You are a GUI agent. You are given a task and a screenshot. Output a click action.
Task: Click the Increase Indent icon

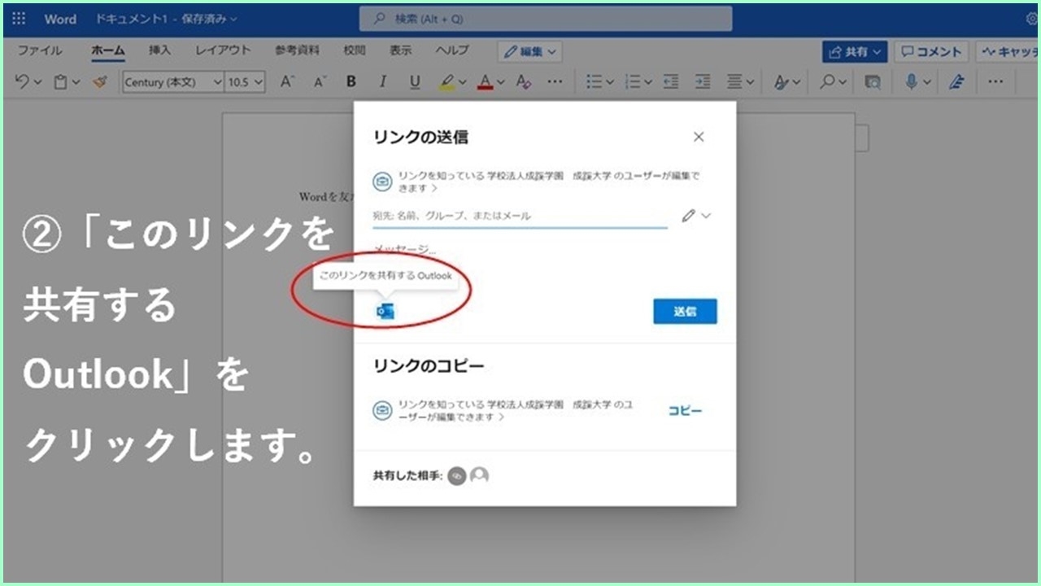703,81
